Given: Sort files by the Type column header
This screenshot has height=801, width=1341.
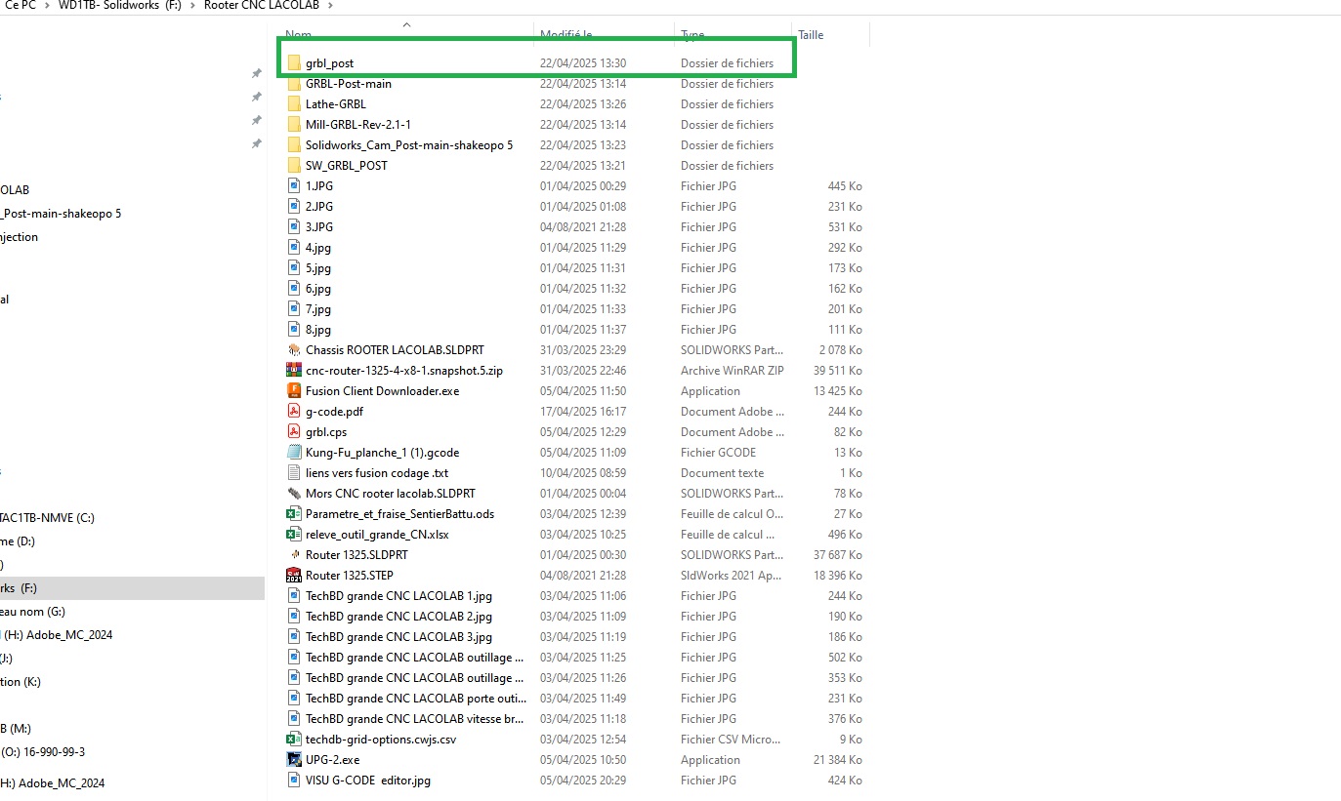Looking at the screenshot, I should tap(692, 35).
